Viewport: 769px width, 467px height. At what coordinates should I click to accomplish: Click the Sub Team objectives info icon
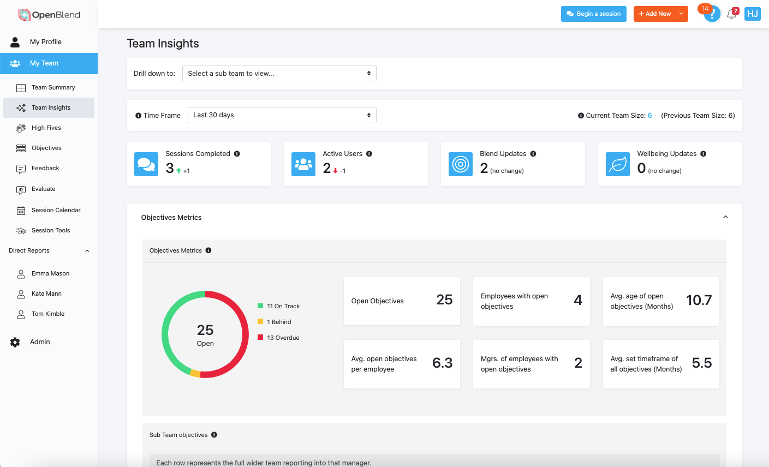(214, 435)
